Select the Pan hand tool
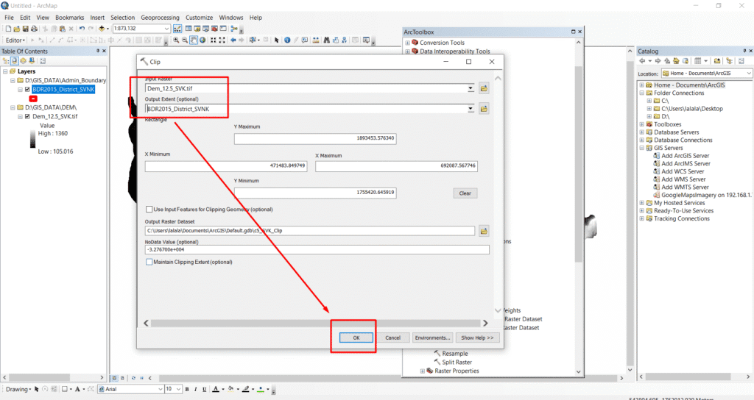 194,40
